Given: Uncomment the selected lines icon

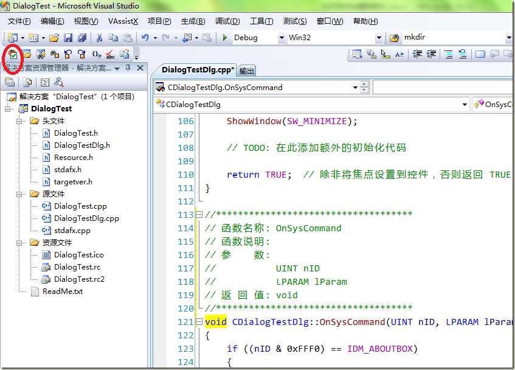Looking at the screenshot, I should point(463,54).
